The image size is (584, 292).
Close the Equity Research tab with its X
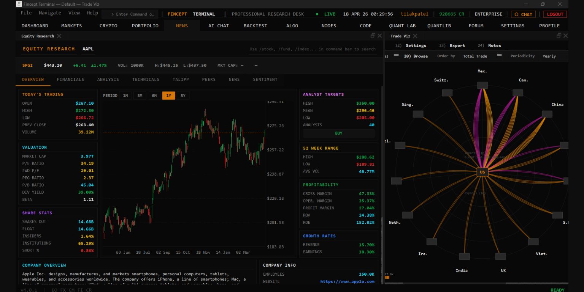coord(59,36)
